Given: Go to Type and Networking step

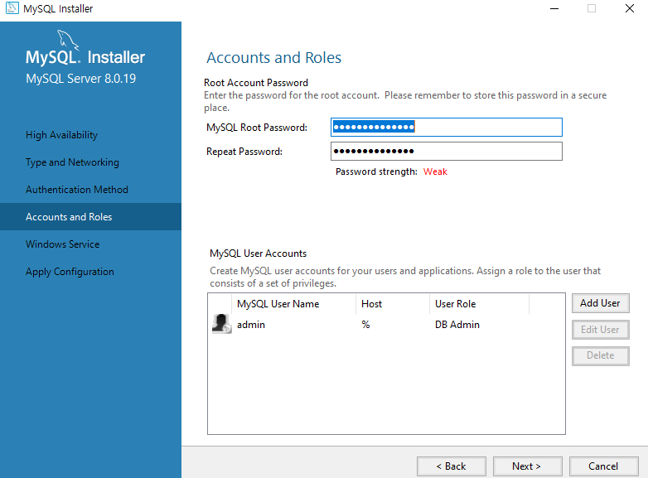Looking at the screenshot, I should click(72, 162).
